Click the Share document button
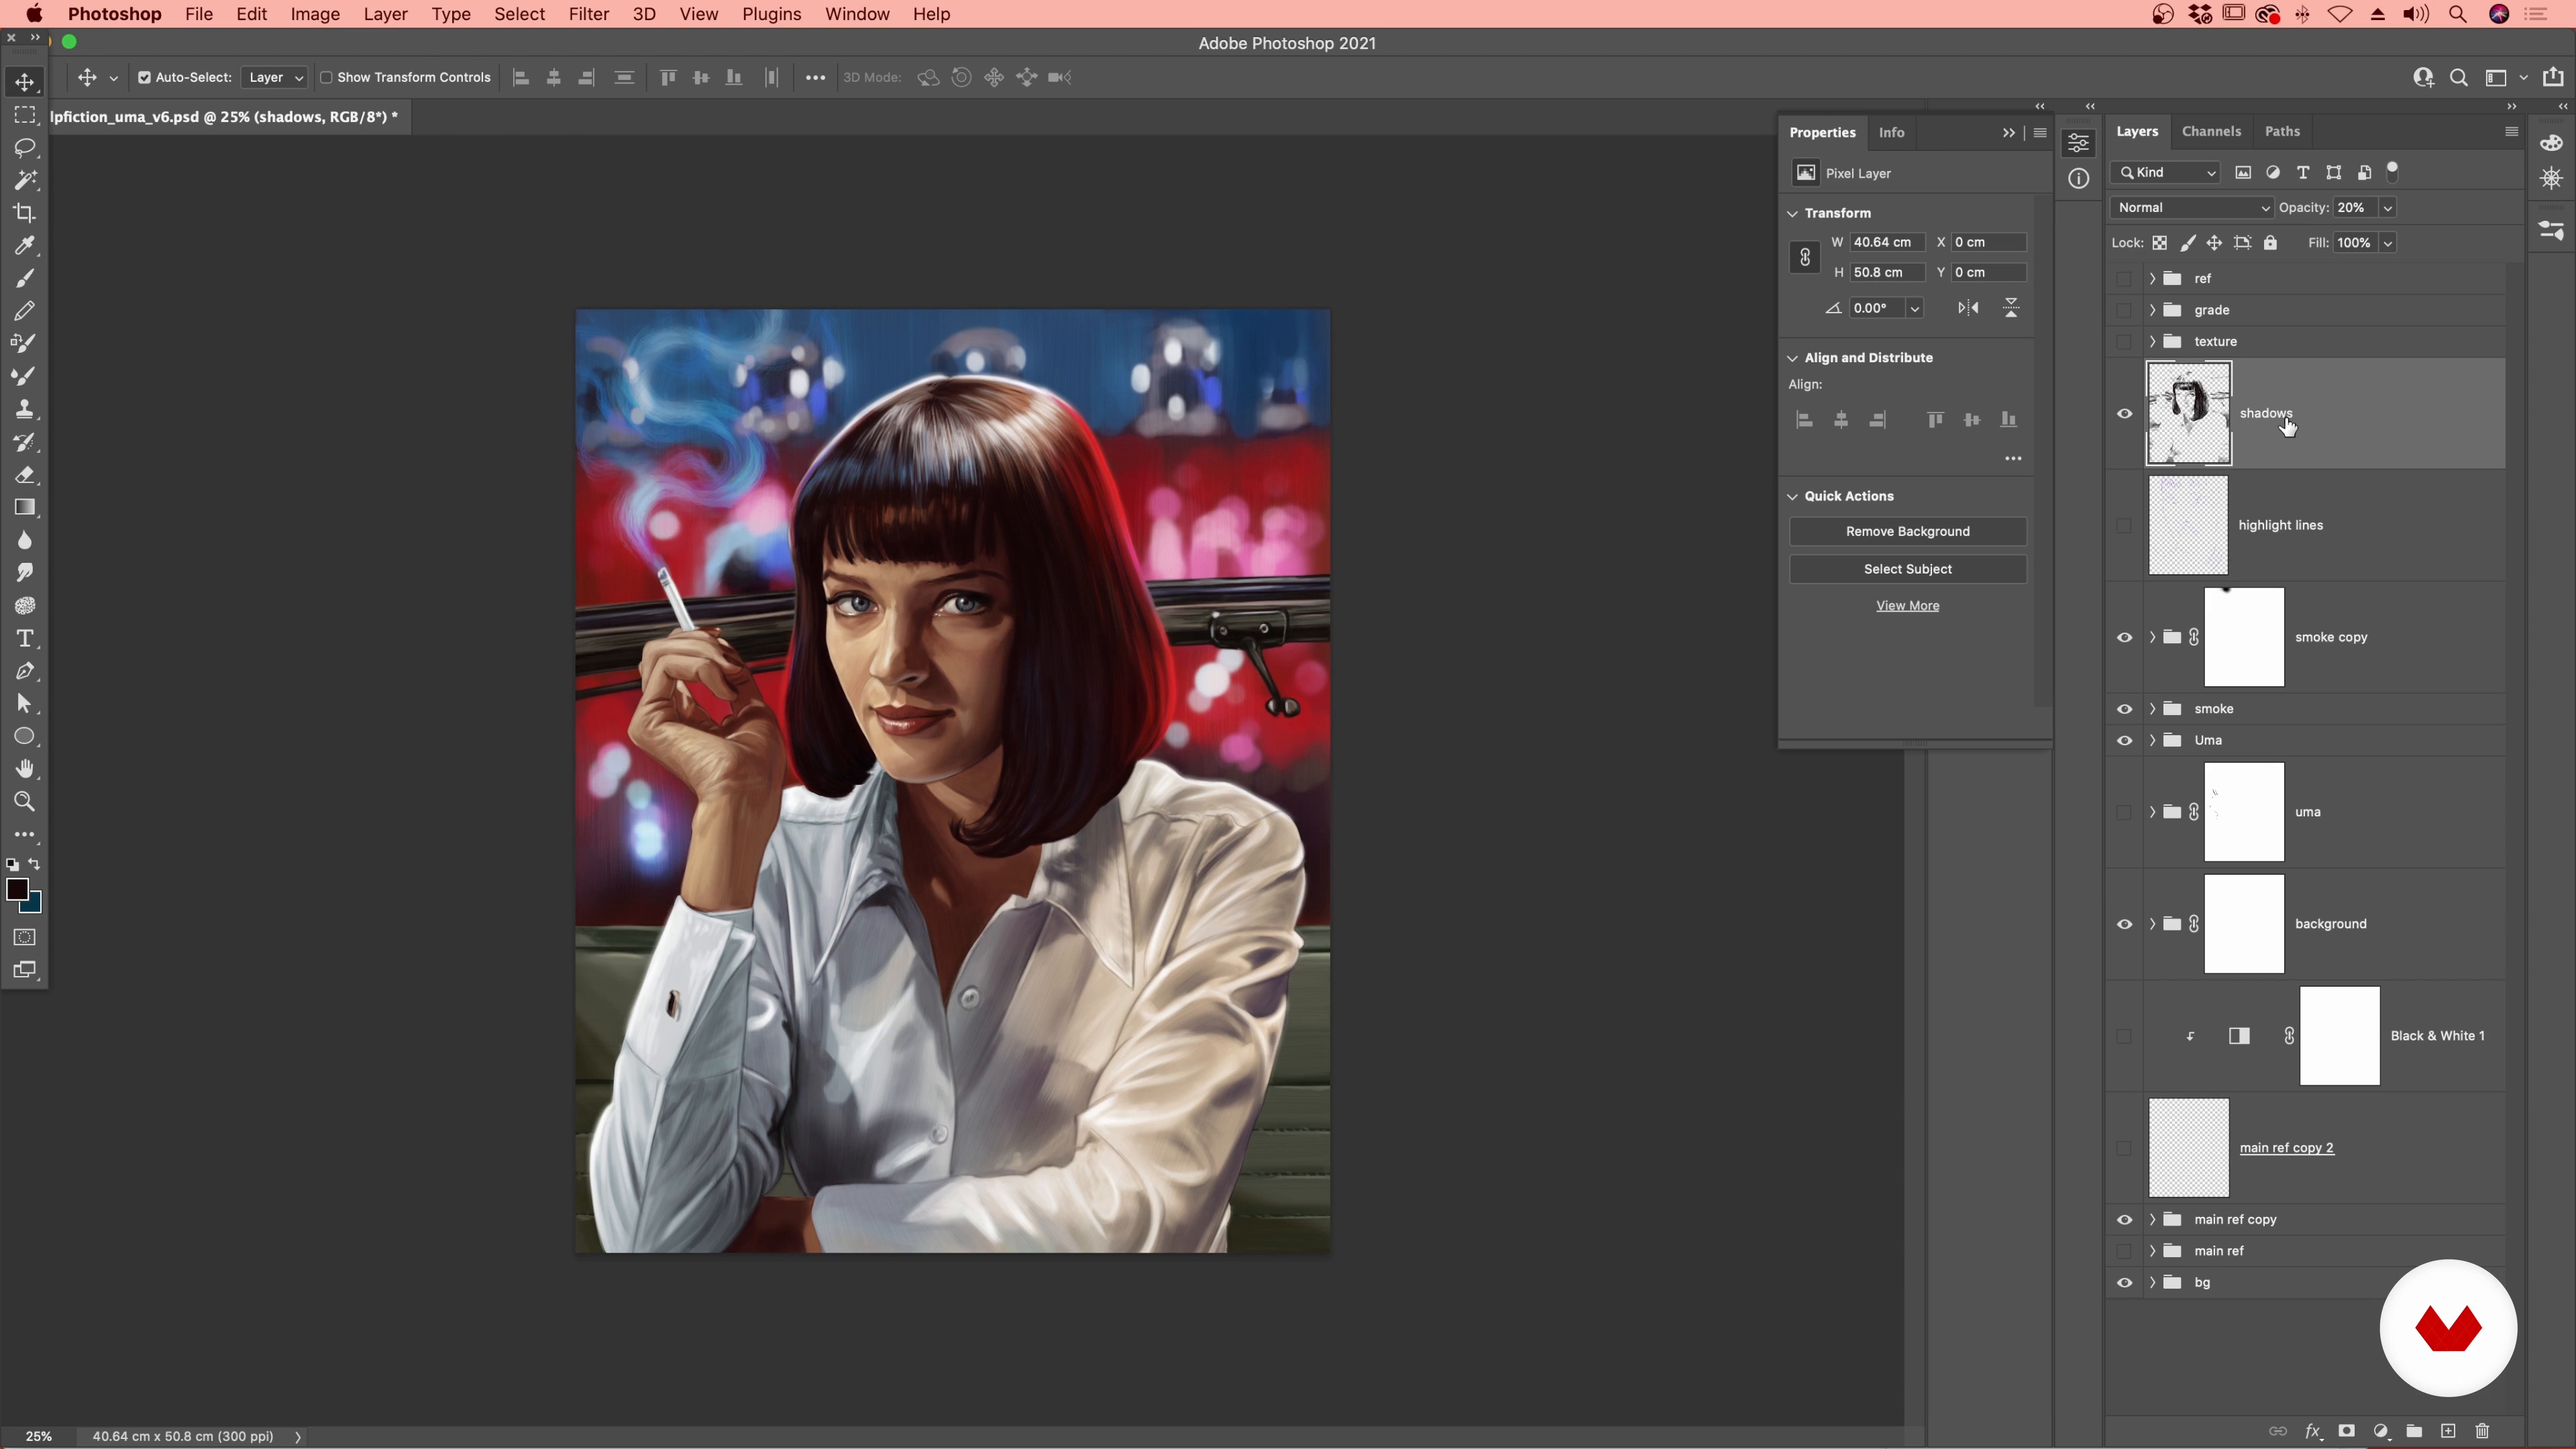The height and width of the screenshot is (1449, 2576). tap(2553, 77)
